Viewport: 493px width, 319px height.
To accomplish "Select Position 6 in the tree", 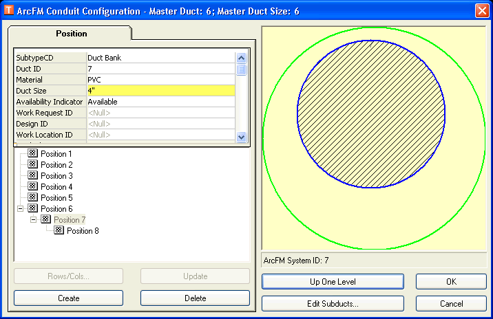I will (56, 209).
